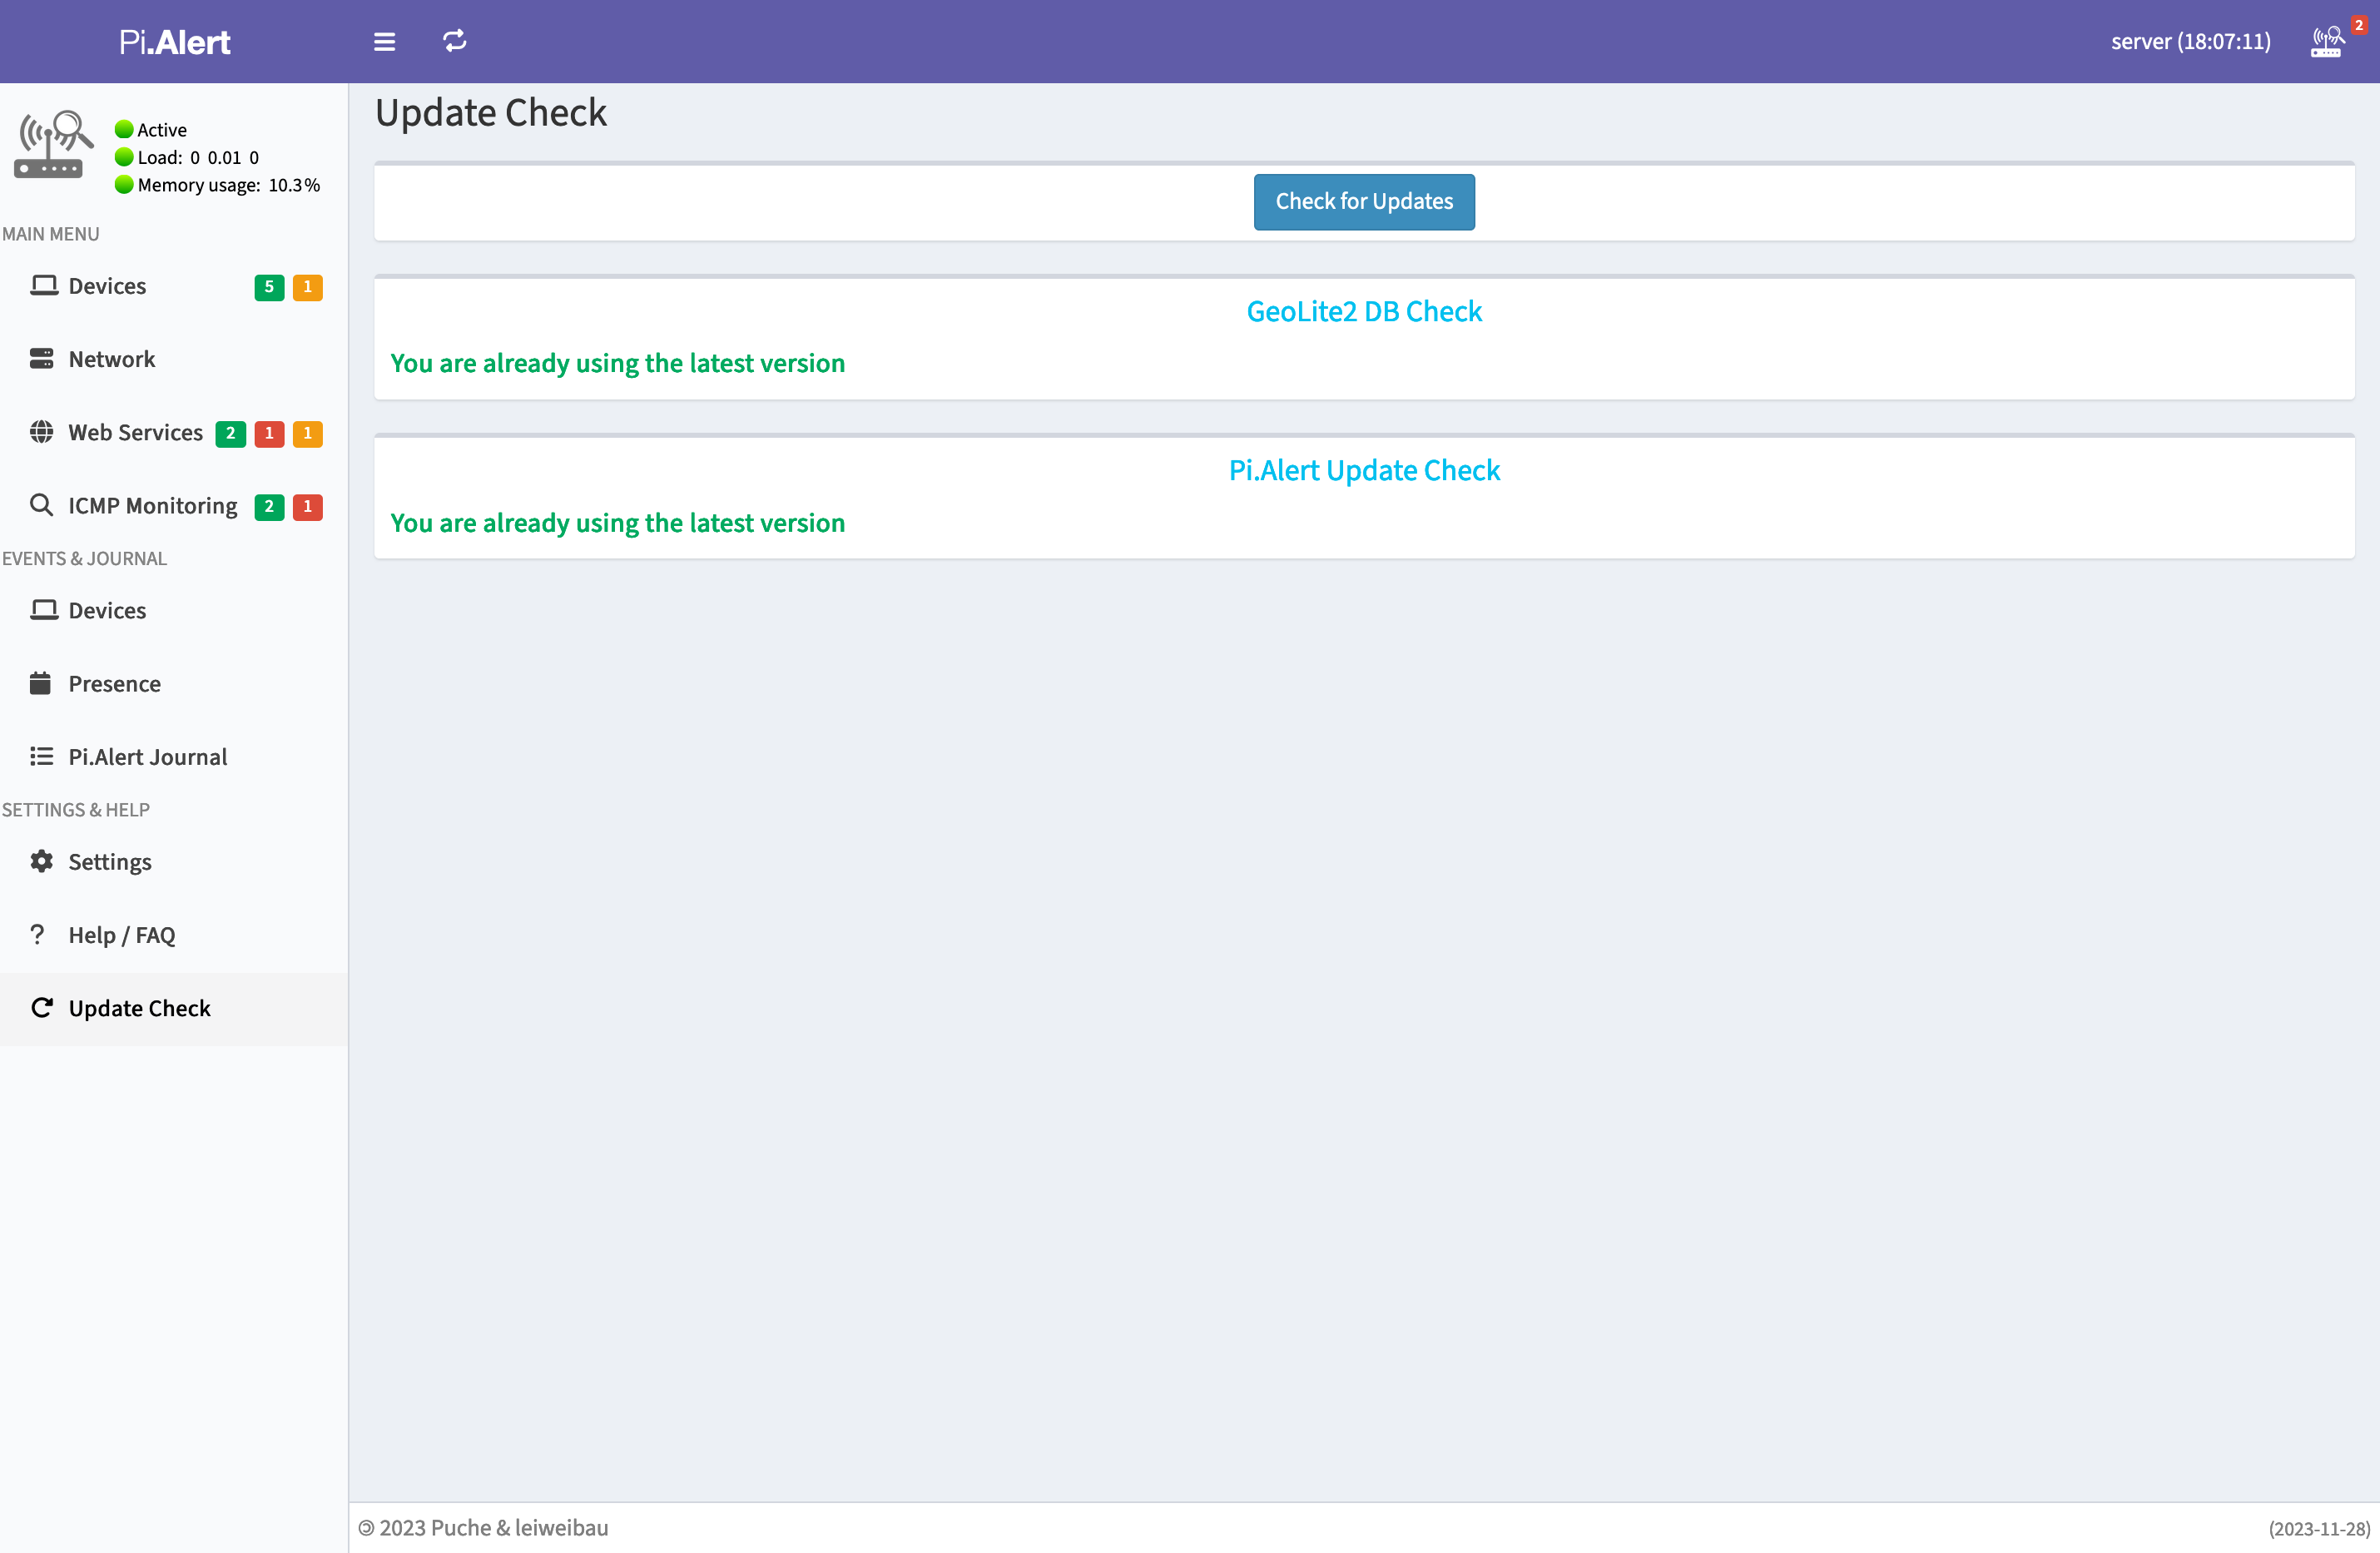Click the ICMP Monitoring magnifier icon
Viewport: 2380px width, 1553px height.
tap(41, 506)
